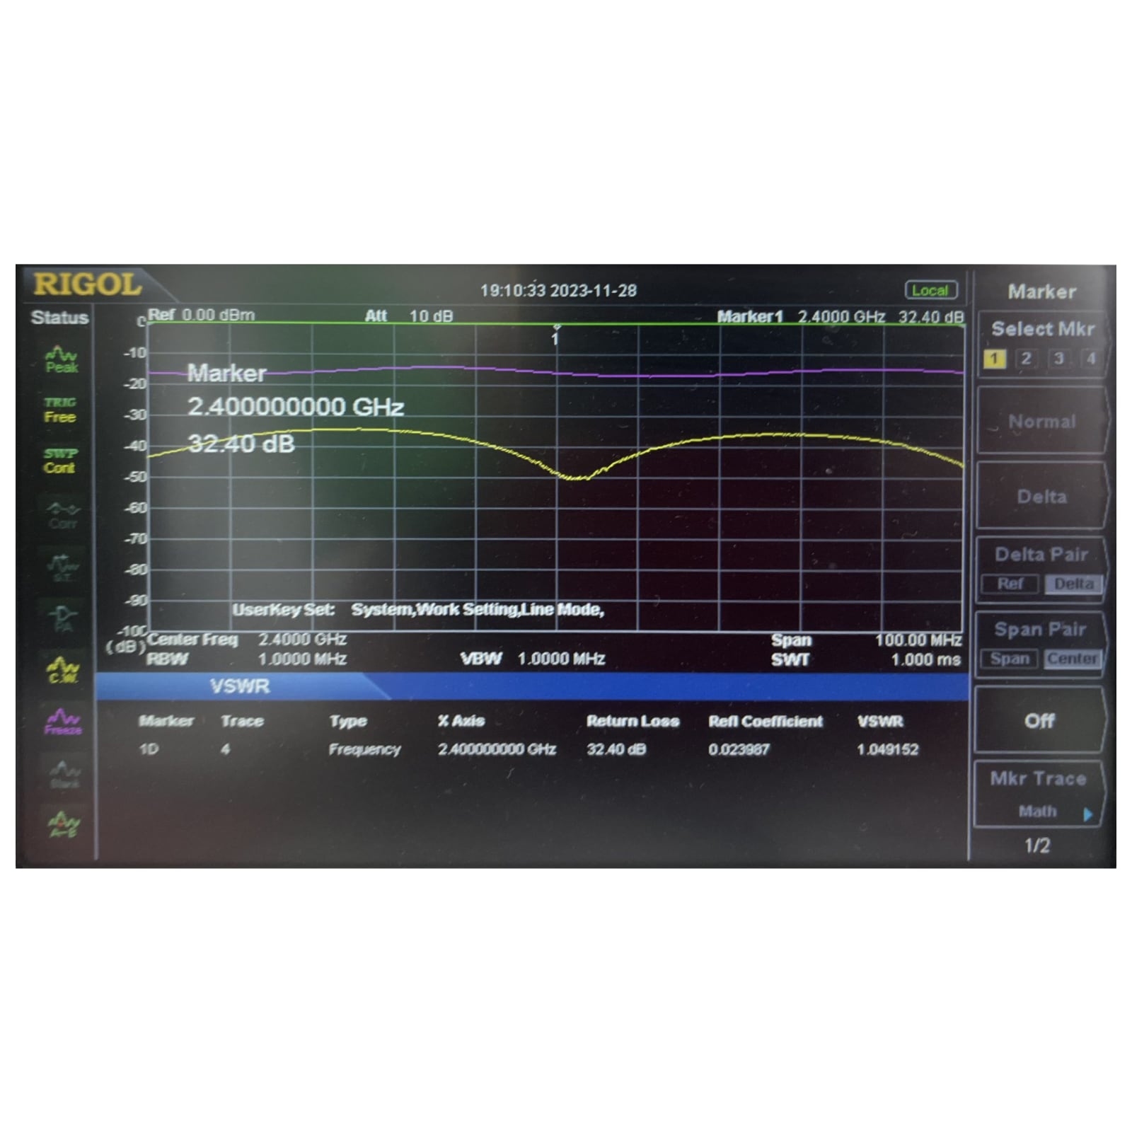The height and width of the screenshot is (1132, 1132).
Task: Choose Ref under Delta Pair
Action: tap(1010, 584)
